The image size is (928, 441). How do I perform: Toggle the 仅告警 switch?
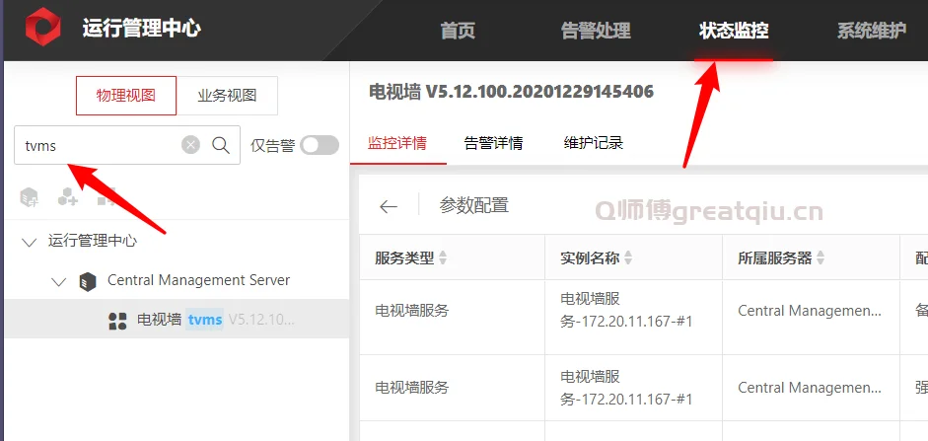pos(320,145)
